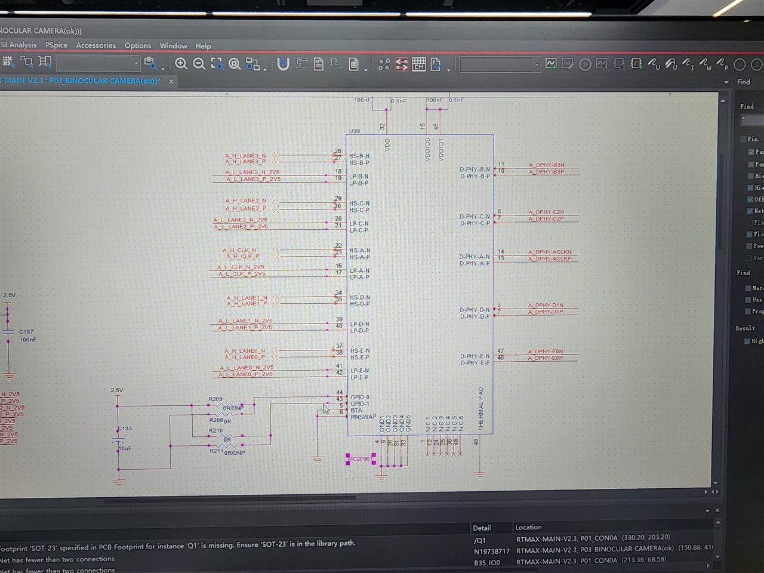Click the Find panel search input field
Viewport: 764px width, 573px height.
click(752, 120)
